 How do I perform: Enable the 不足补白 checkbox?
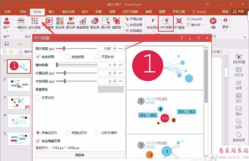coord(98,56)
